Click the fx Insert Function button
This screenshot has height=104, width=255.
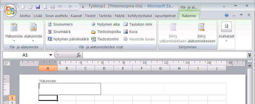78,55
